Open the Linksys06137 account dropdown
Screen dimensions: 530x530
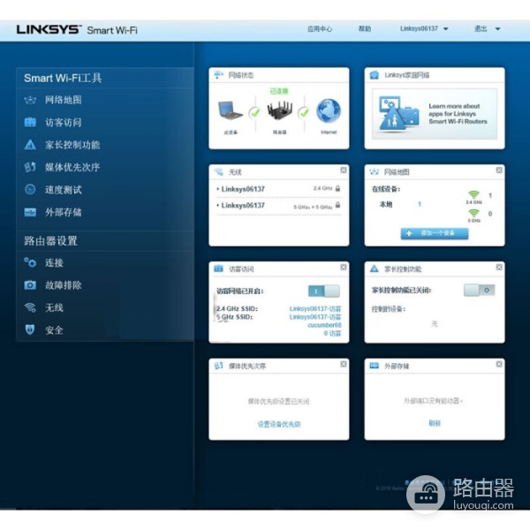click(424, 29)
